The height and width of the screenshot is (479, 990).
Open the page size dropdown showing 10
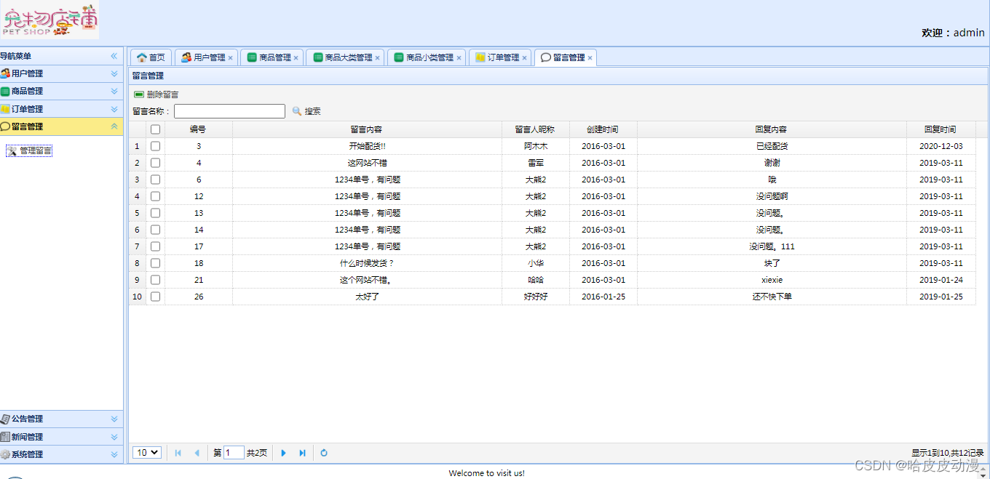point(147,453)
